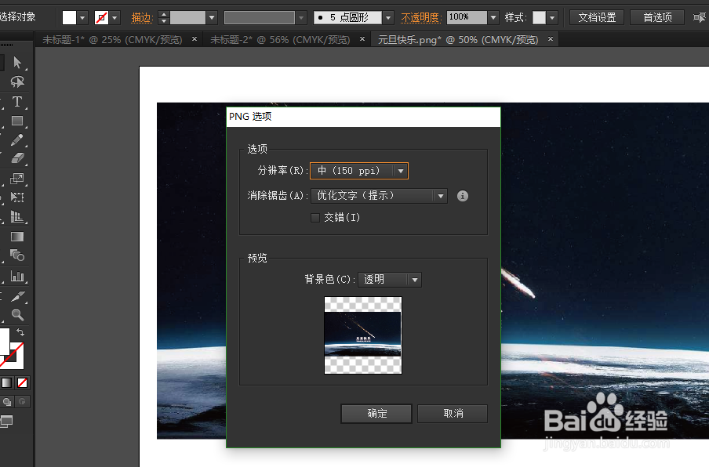The height and width of the screenshot is (467, 709).
Task: Open the opacity 100% dropdown arrow
Action: (493, 17)
